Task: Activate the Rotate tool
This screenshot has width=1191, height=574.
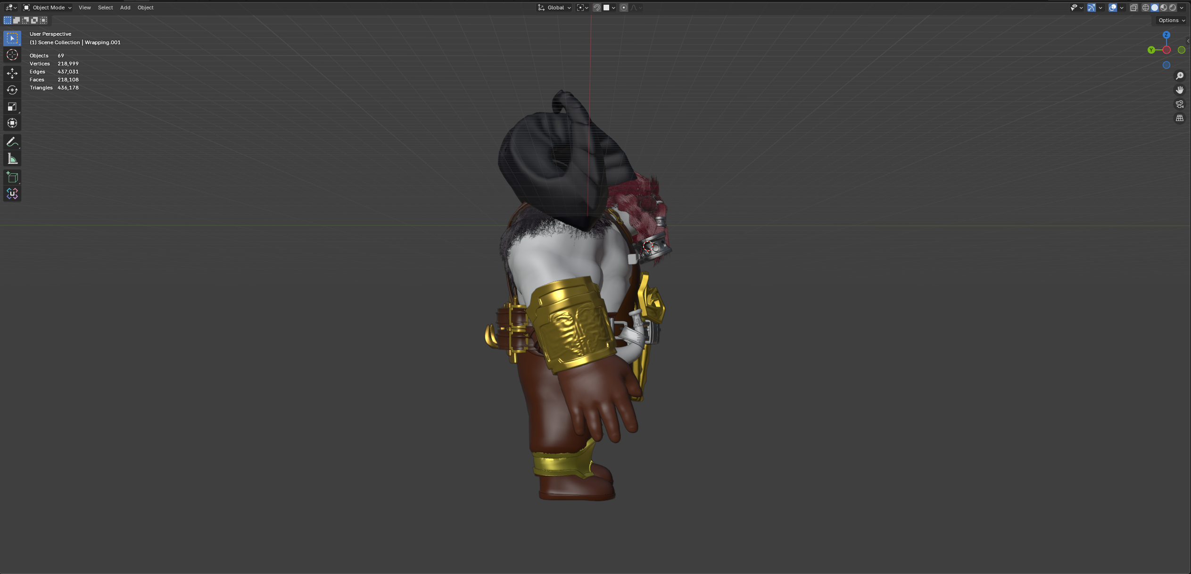Action: click(12, 89)
